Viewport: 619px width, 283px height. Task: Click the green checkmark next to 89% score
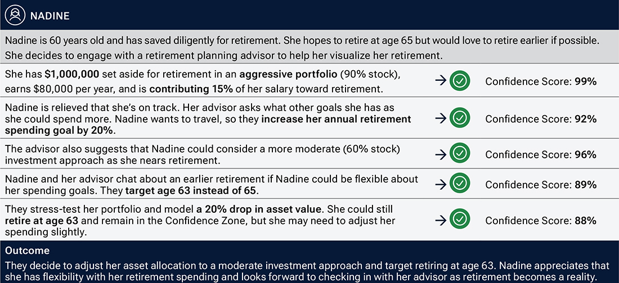(x=460, y=185)
